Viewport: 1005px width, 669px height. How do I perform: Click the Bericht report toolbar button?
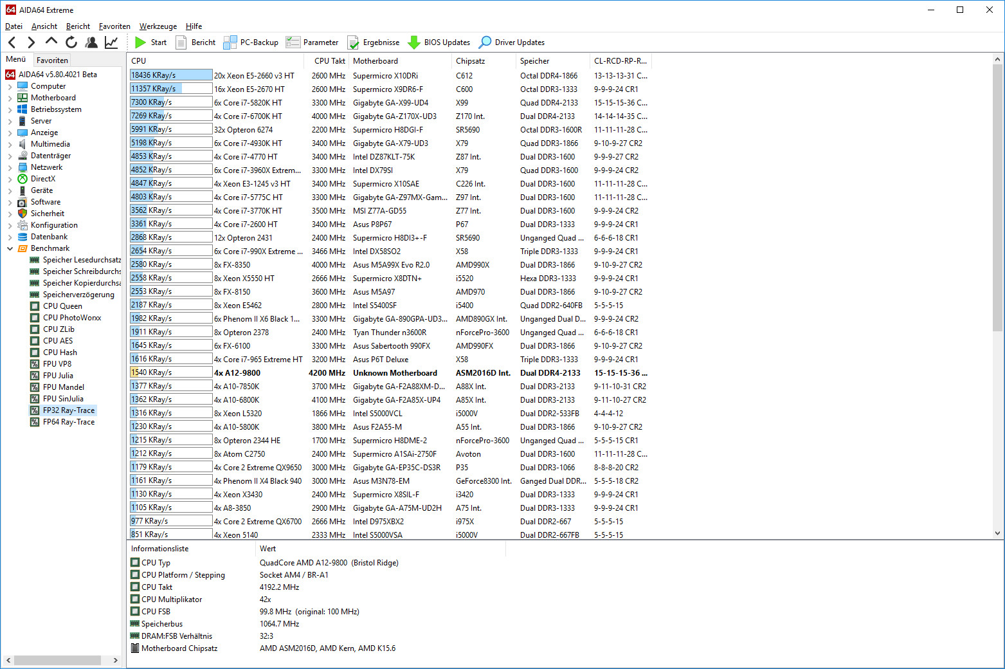[195, 42]
